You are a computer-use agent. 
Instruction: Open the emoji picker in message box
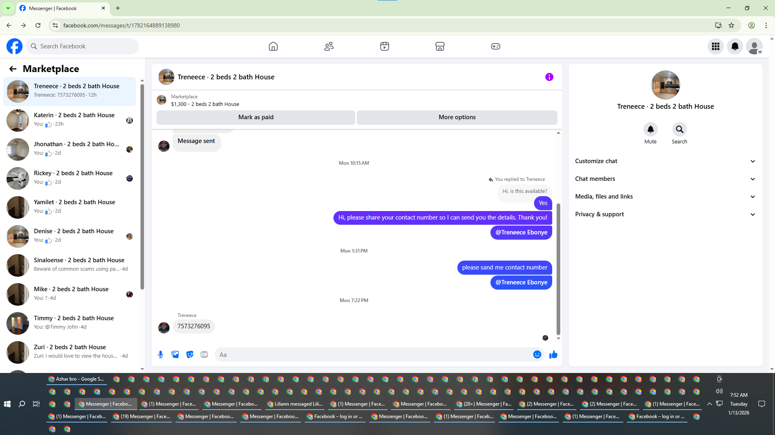pyautogui.click(x=537, y=354)
